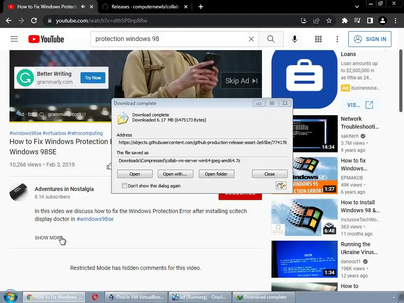
Task: Open the Chrome extensions puzzle icon
Action: click(344, 21)
